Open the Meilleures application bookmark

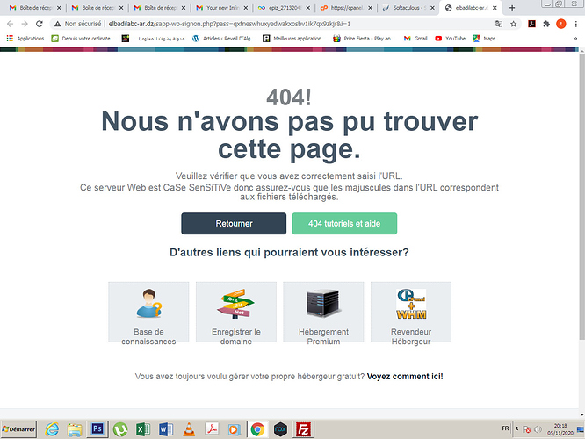tap(294, 39)
